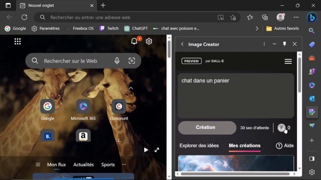This screenshot has height=180, width=321.
Task: Open the Tools briefcase sidebar icon
Action: [x=312, y=58]
